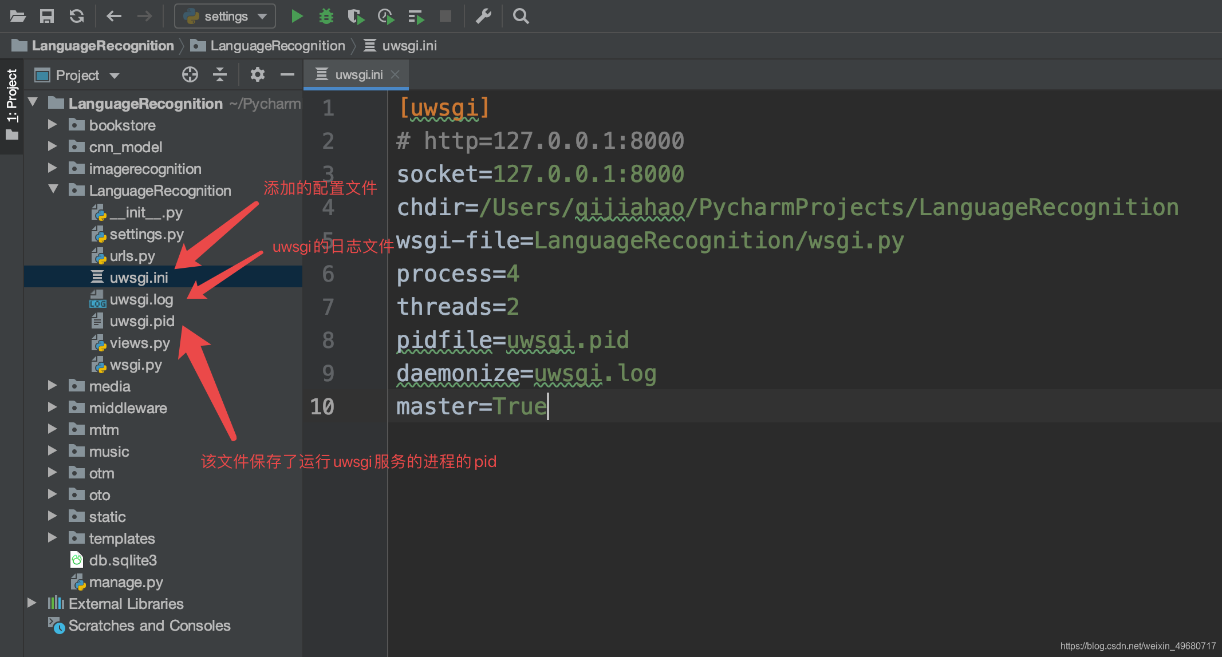Toggle the 1: Project side tab
The image size is (1222, 657).
pos(11,103)
